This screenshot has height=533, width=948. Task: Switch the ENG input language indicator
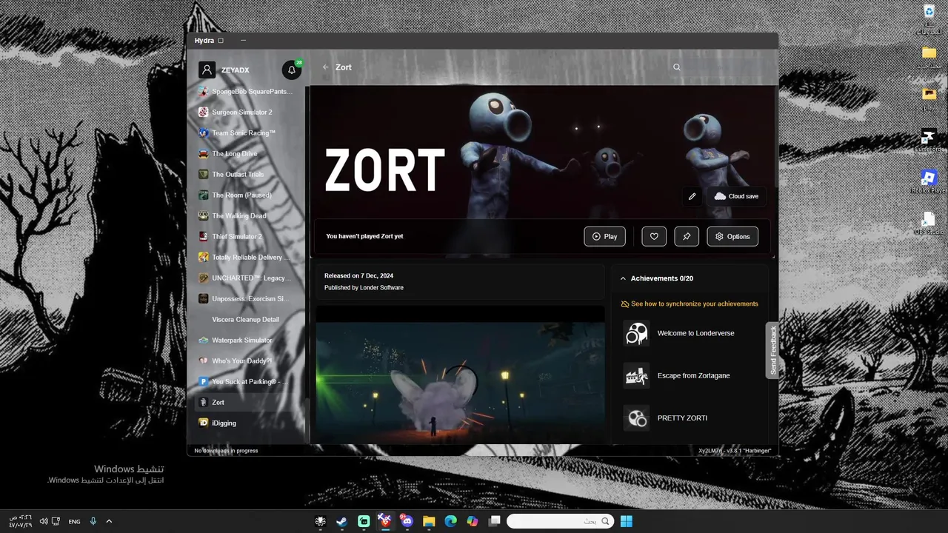click(74, 521)
